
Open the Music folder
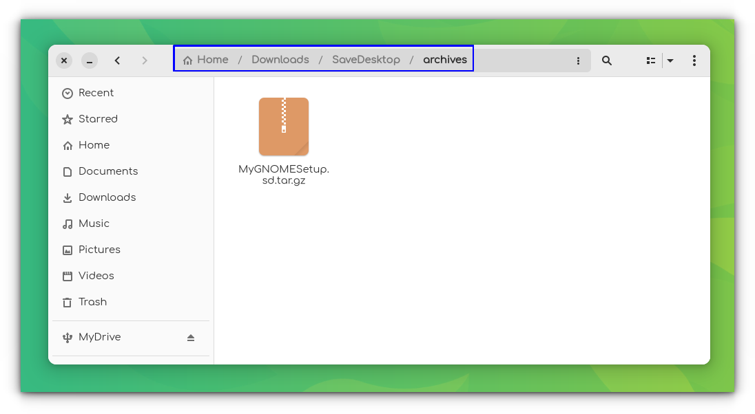pyautogui.click(x=94, y=224)
